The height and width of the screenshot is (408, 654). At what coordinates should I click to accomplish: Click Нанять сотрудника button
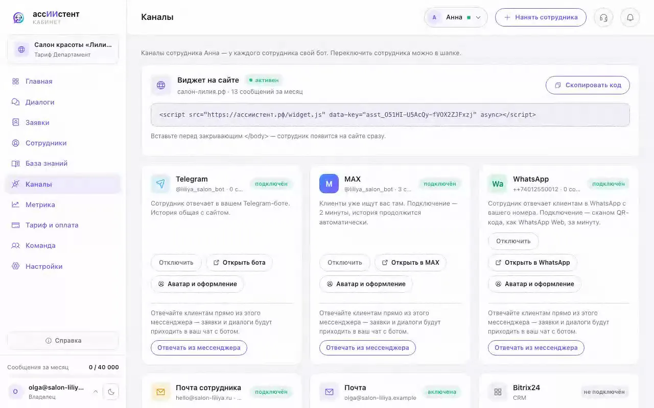pos(541,17)
